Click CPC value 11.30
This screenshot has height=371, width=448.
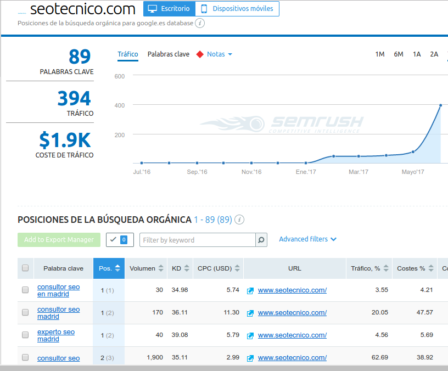tap(232, 312)
